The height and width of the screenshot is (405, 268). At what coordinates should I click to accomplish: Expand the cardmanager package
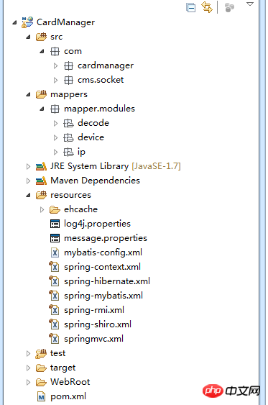pos(55,66)
